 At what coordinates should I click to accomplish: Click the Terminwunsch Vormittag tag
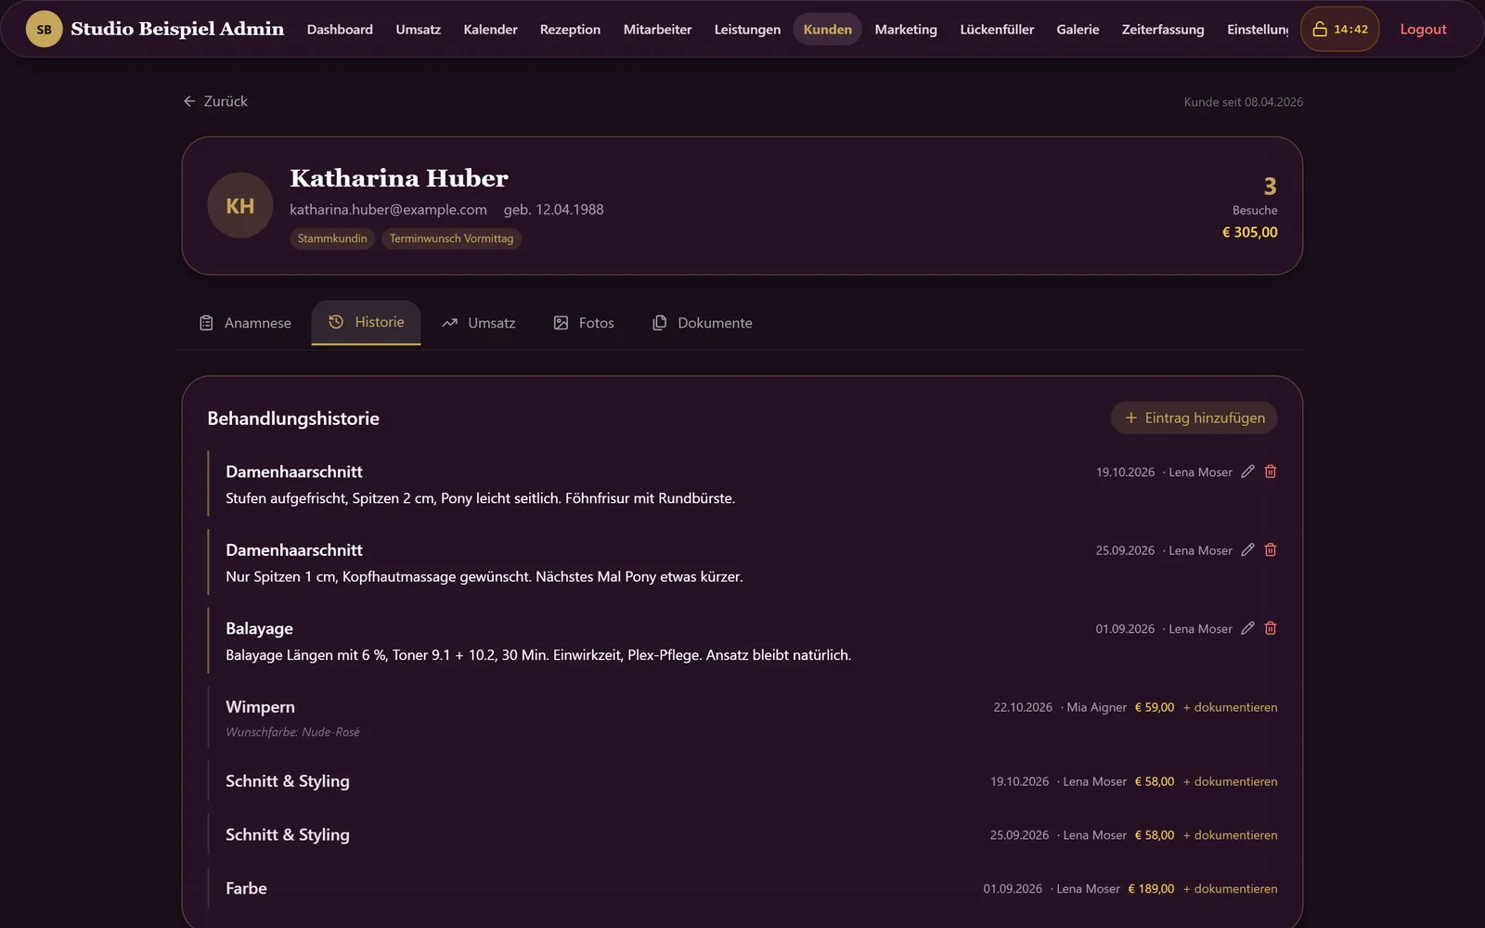pyautogui.click(x=451, y=238)
